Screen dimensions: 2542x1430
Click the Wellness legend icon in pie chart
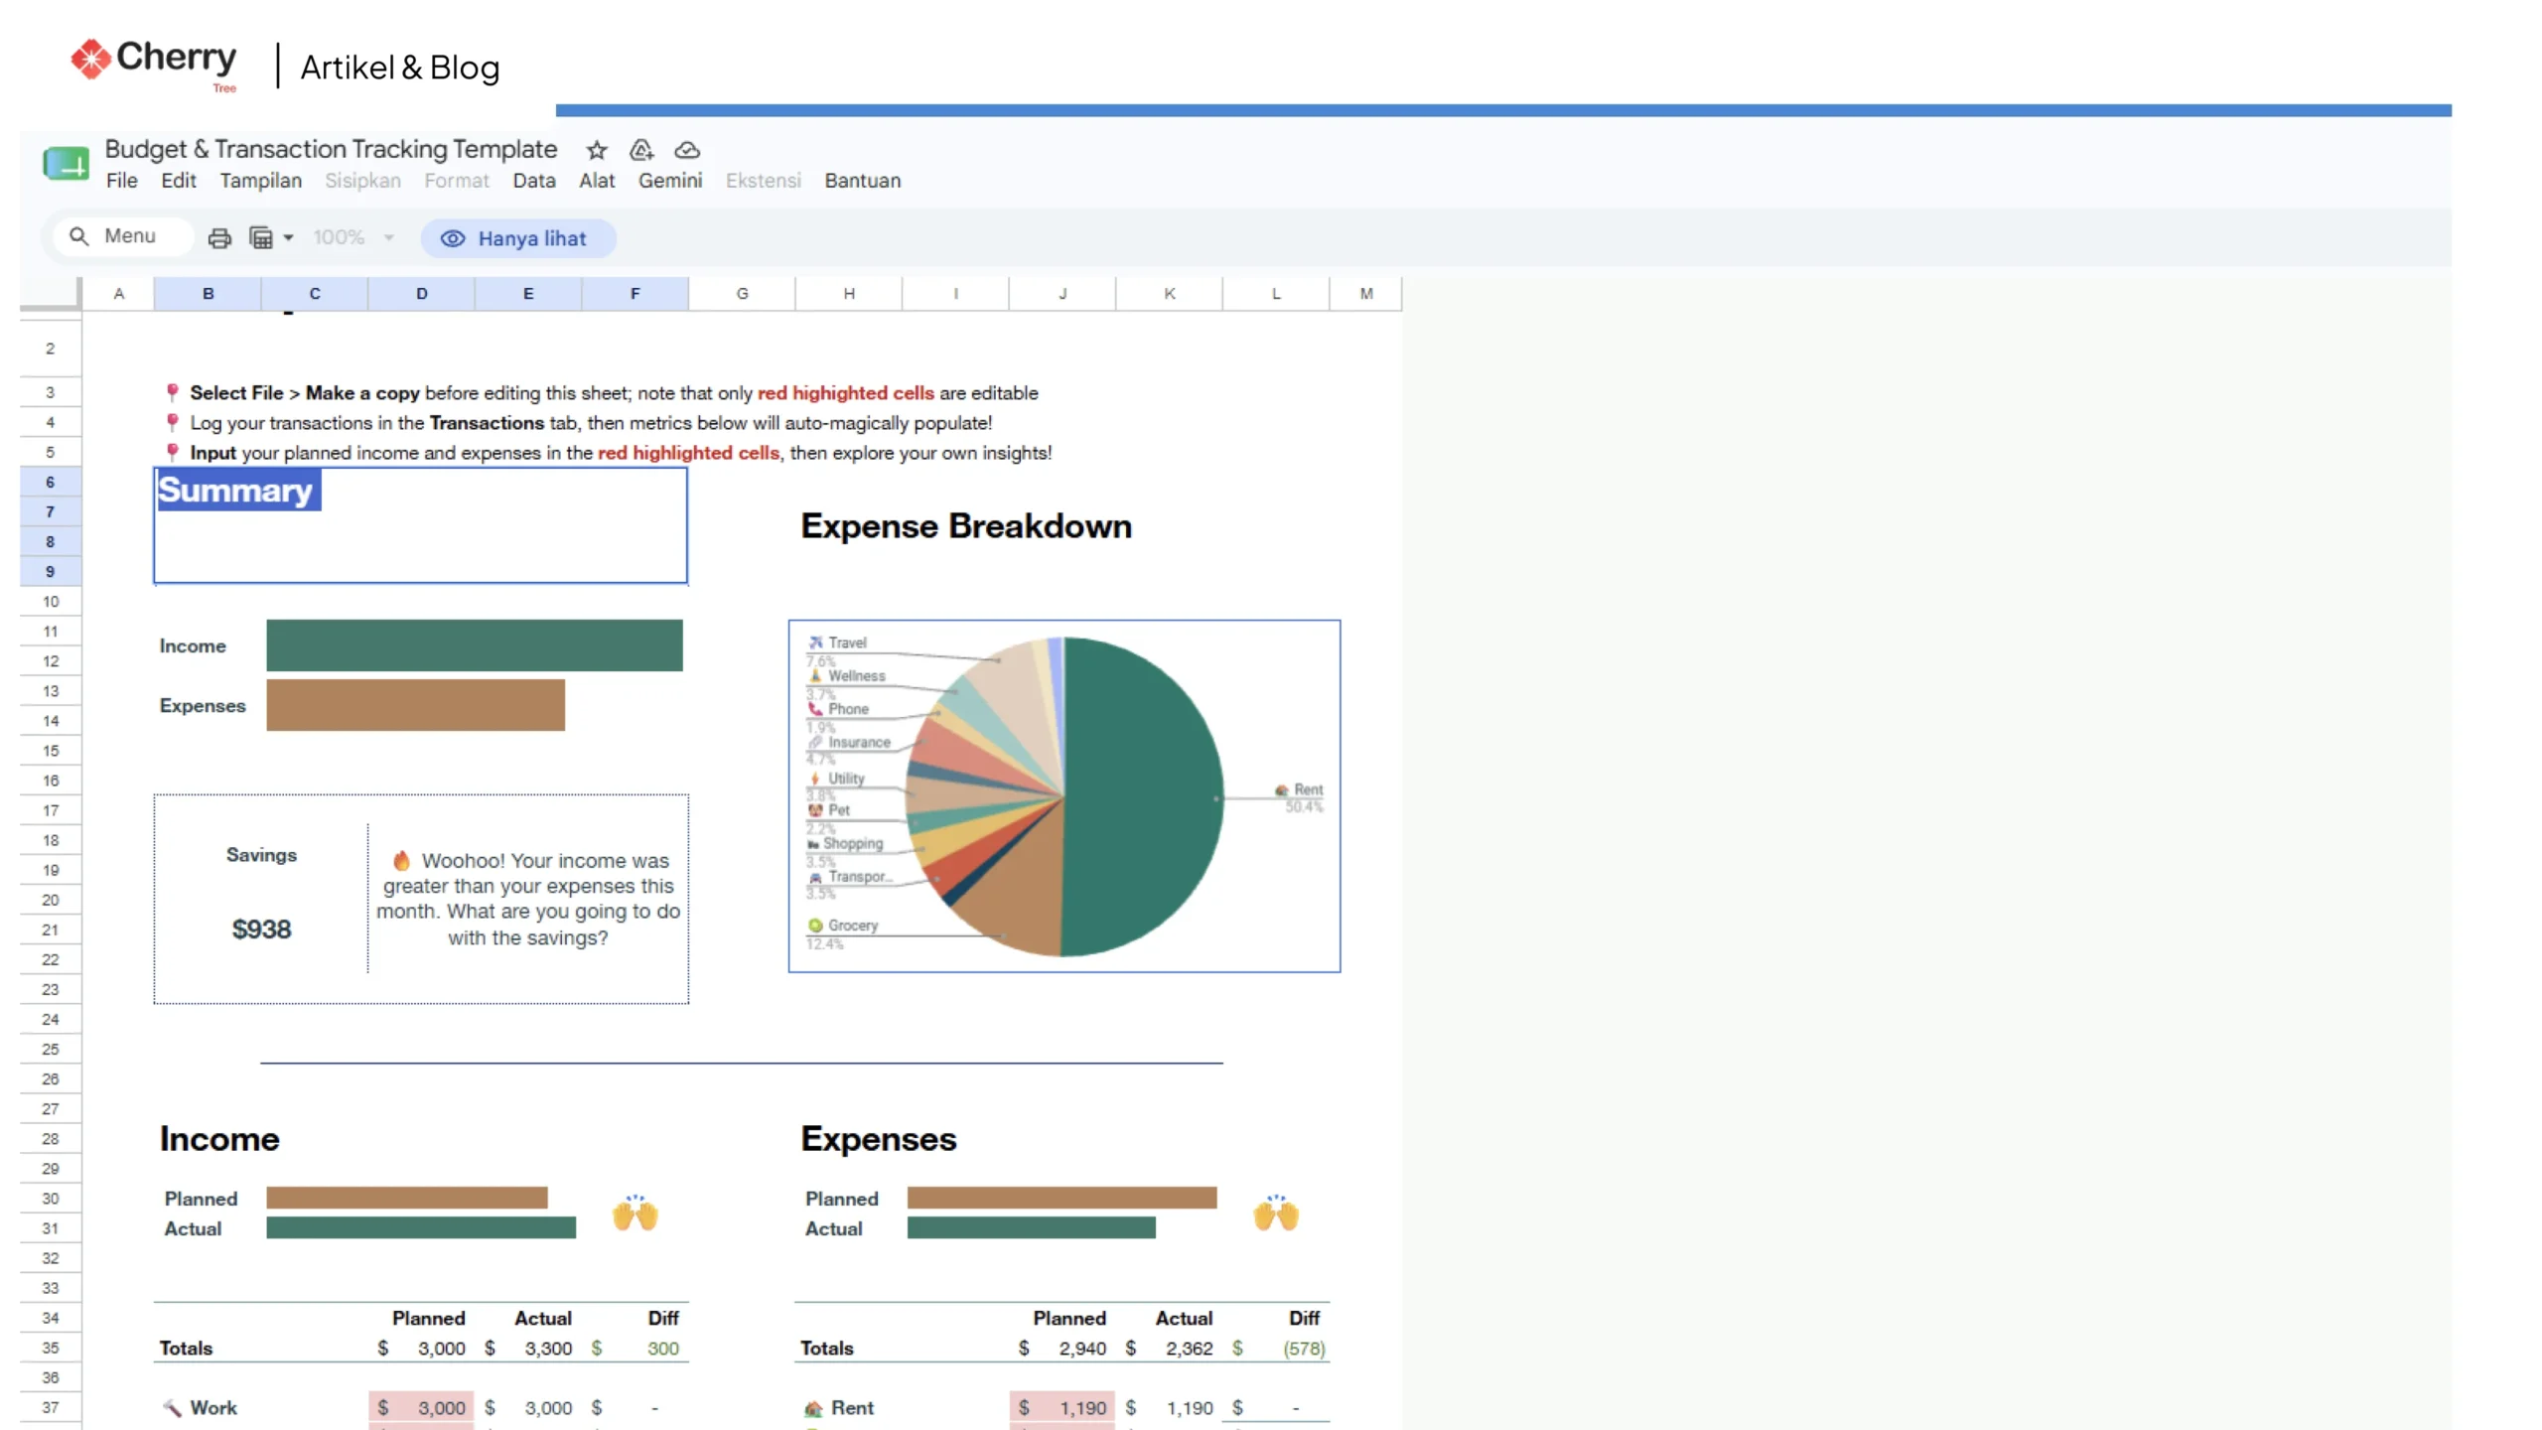(816, 675)
